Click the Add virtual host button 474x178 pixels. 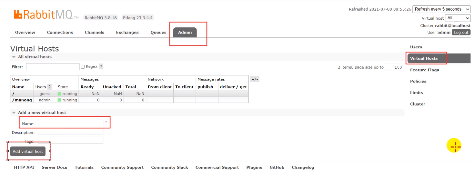pos(28,151)
